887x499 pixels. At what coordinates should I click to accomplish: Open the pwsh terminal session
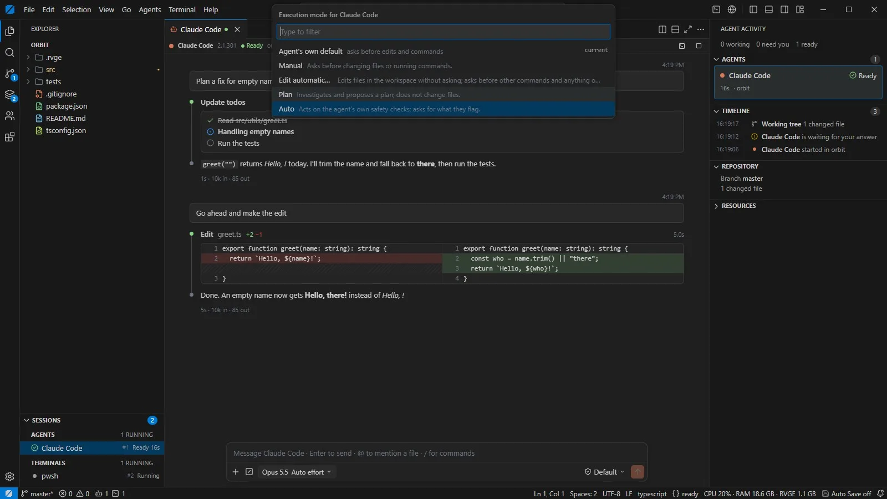(x=92, y=476)
